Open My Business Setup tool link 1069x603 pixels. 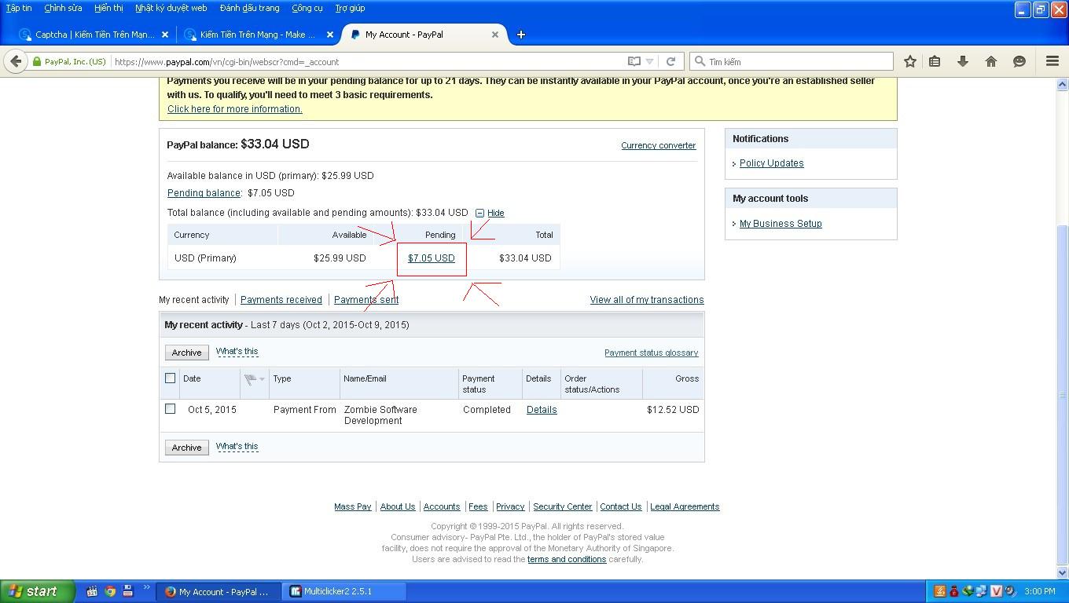(781, 224)
